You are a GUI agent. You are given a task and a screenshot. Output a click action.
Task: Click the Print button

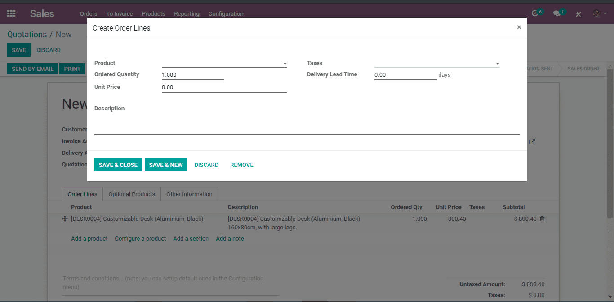point(72,69)
